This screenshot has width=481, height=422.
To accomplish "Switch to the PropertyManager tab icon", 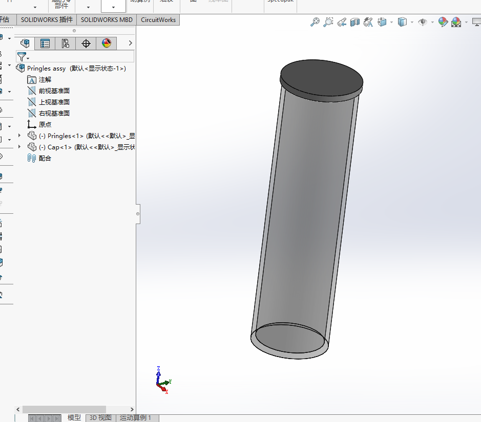I will coord(45,43).
